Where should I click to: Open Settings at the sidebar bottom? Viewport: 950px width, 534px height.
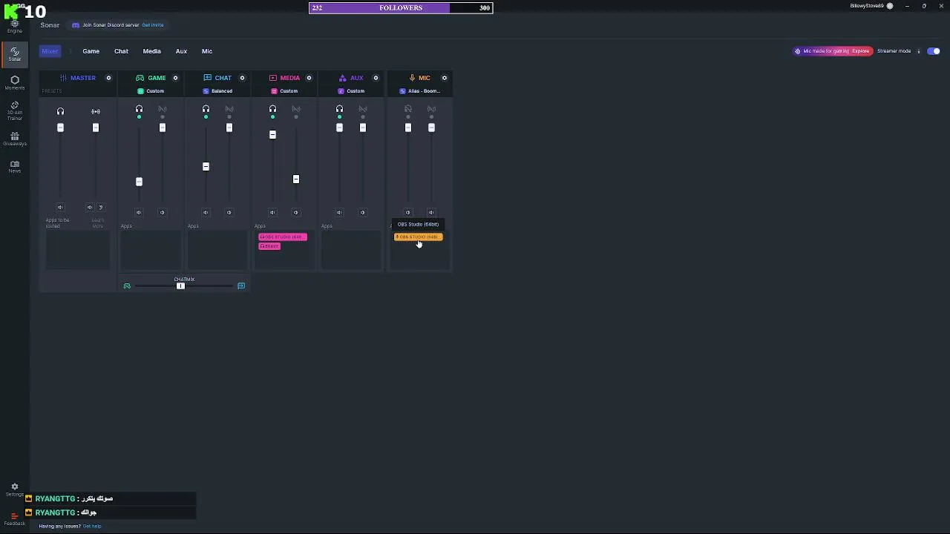coord(14,489)
